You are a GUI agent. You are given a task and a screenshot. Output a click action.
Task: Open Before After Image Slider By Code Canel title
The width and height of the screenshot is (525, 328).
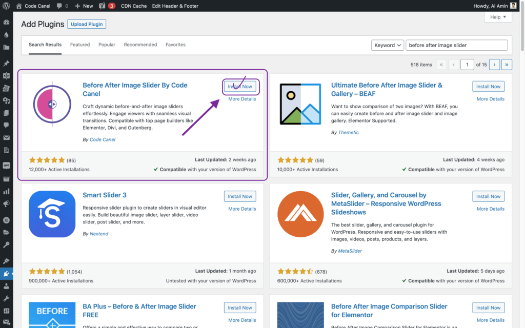pyautogui.click(x=135, y=89)
